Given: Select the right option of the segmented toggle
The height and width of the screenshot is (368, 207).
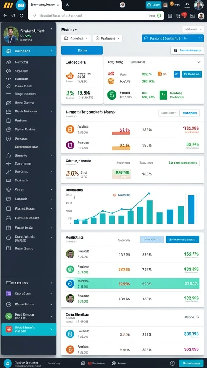Looking at the screenshot, I should [x=190, y=113].
